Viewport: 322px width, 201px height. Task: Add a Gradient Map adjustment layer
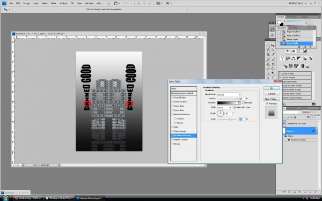302,66
